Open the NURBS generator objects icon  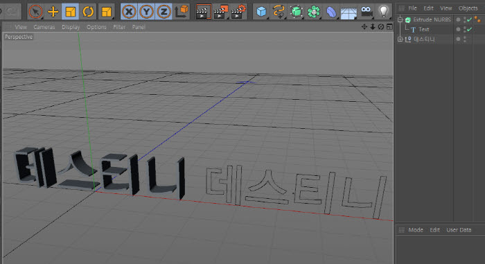[x=297, y=12]
